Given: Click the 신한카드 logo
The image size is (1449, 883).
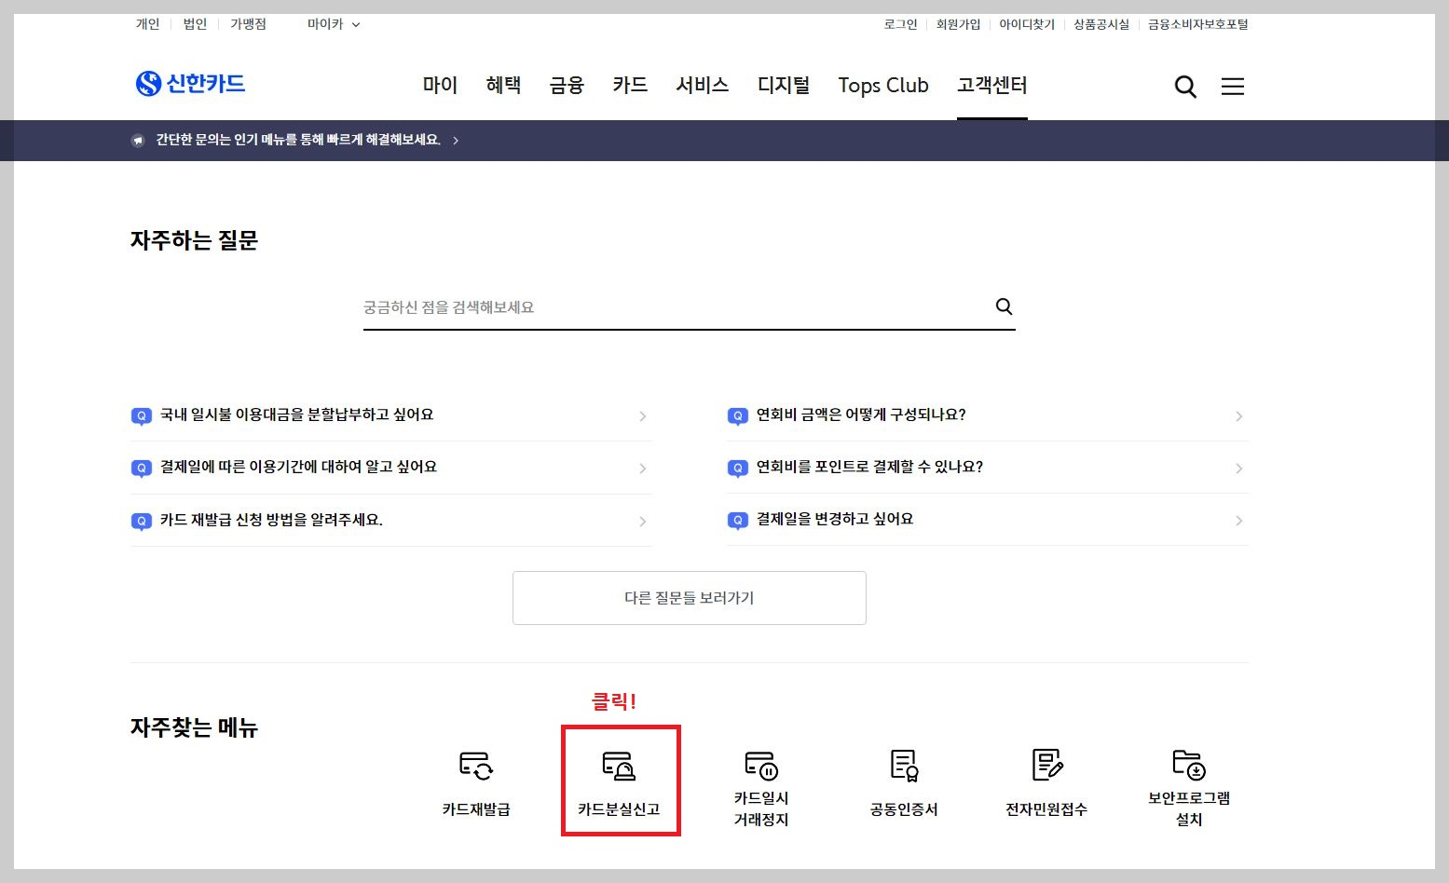Looking at the screenshot, I should (190, 84).
